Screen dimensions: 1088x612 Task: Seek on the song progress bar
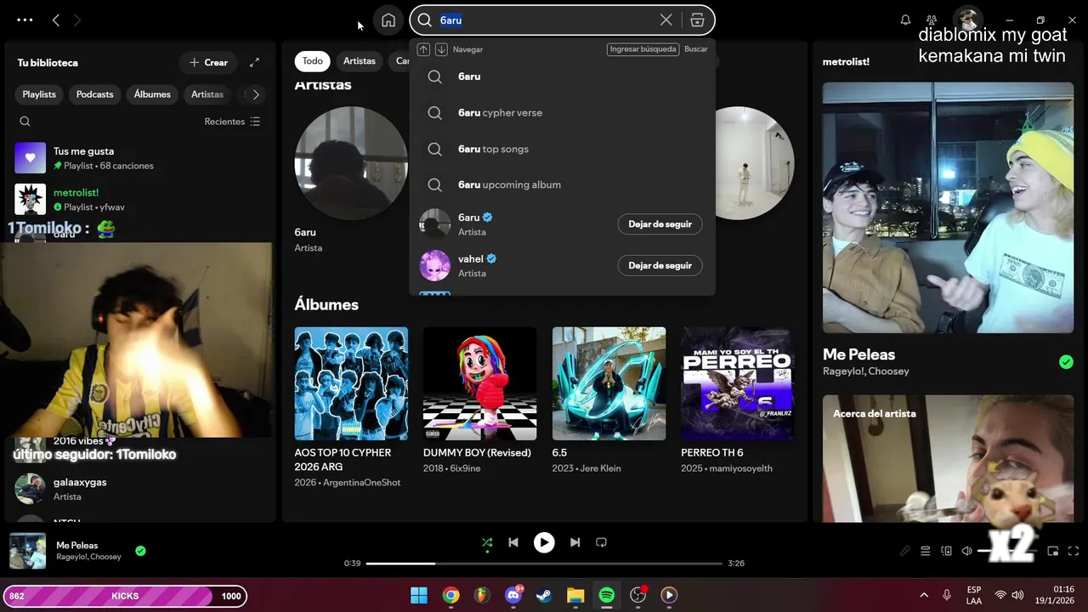coord(544,563)
